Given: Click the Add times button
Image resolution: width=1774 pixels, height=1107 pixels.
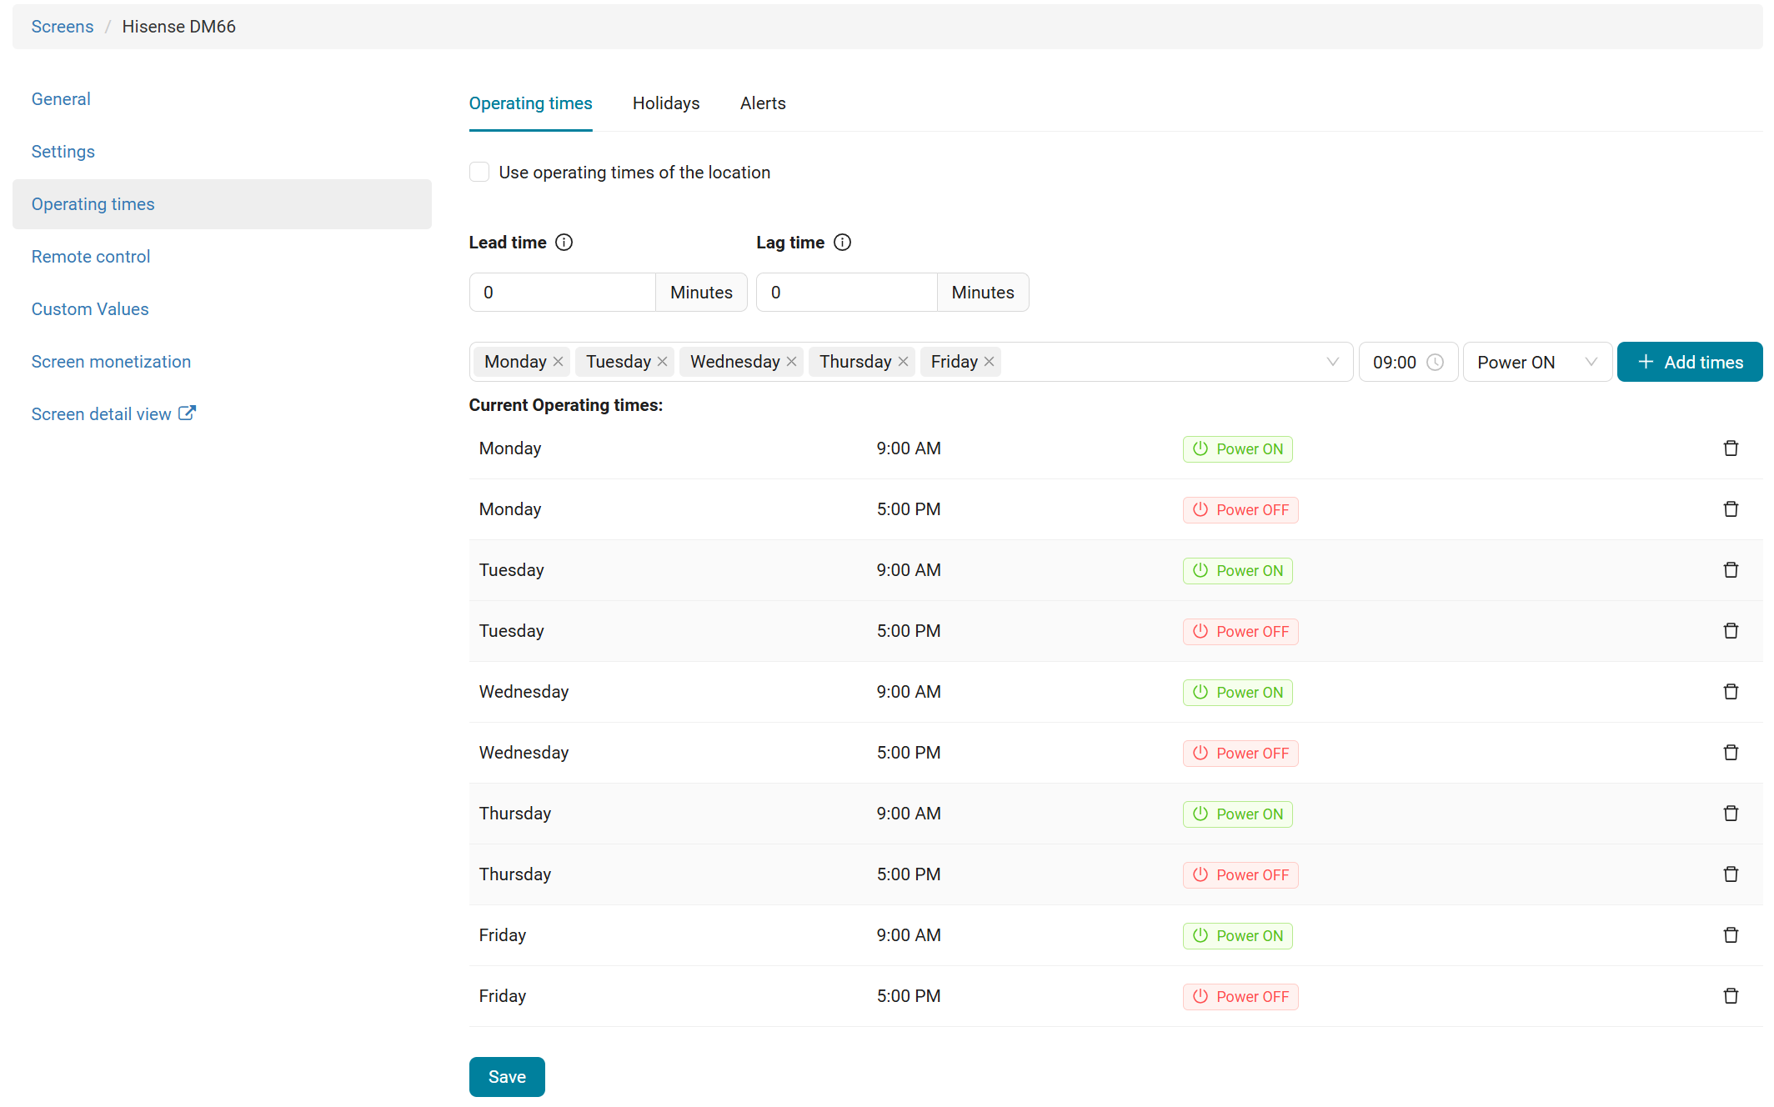Looking at the screenshot, I should (x=1689, y=363).
